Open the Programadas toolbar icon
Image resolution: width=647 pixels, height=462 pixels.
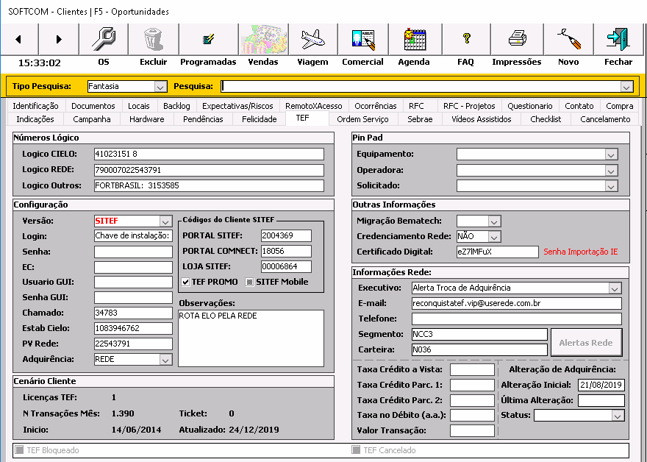click(x=208, y=38)
